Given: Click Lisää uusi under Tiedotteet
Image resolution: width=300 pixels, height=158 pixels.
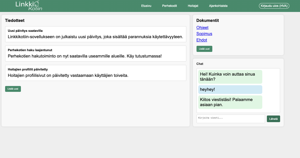Looking at the screenshot, I should pos(13,89).
